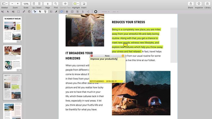The width and height of the screenshot is (212, 119).
Task: Click the Correct Text toolbar icon
Action: [x=65, y=4]
